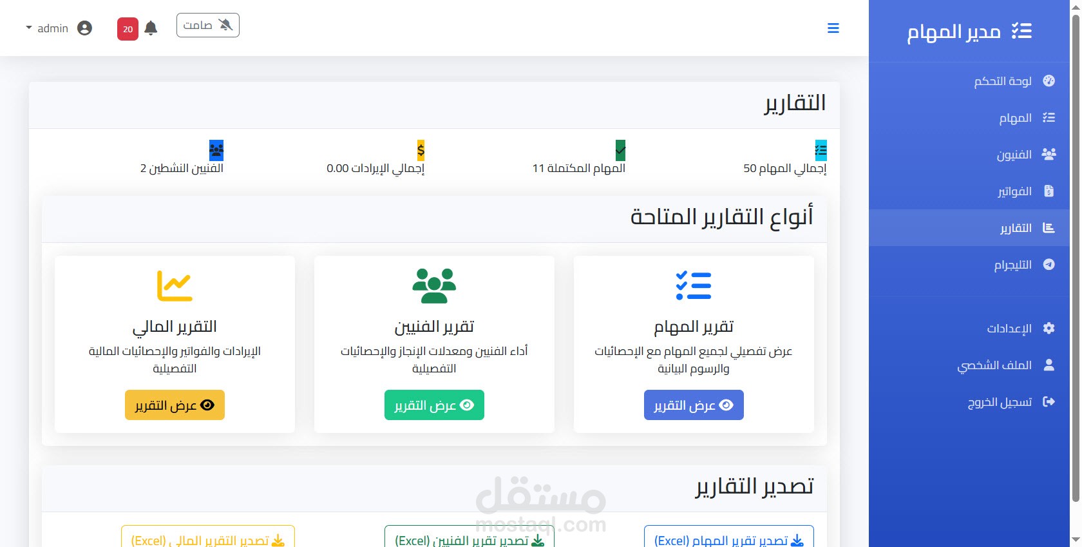
Task: Click the total tasks cyan list icon
Action: tap(821, 150)
